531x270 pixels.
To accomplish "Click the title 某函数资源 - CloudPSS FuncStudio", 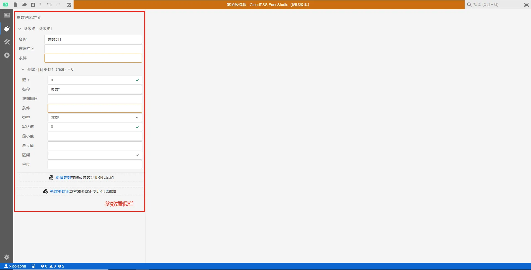I will (268, 5).
